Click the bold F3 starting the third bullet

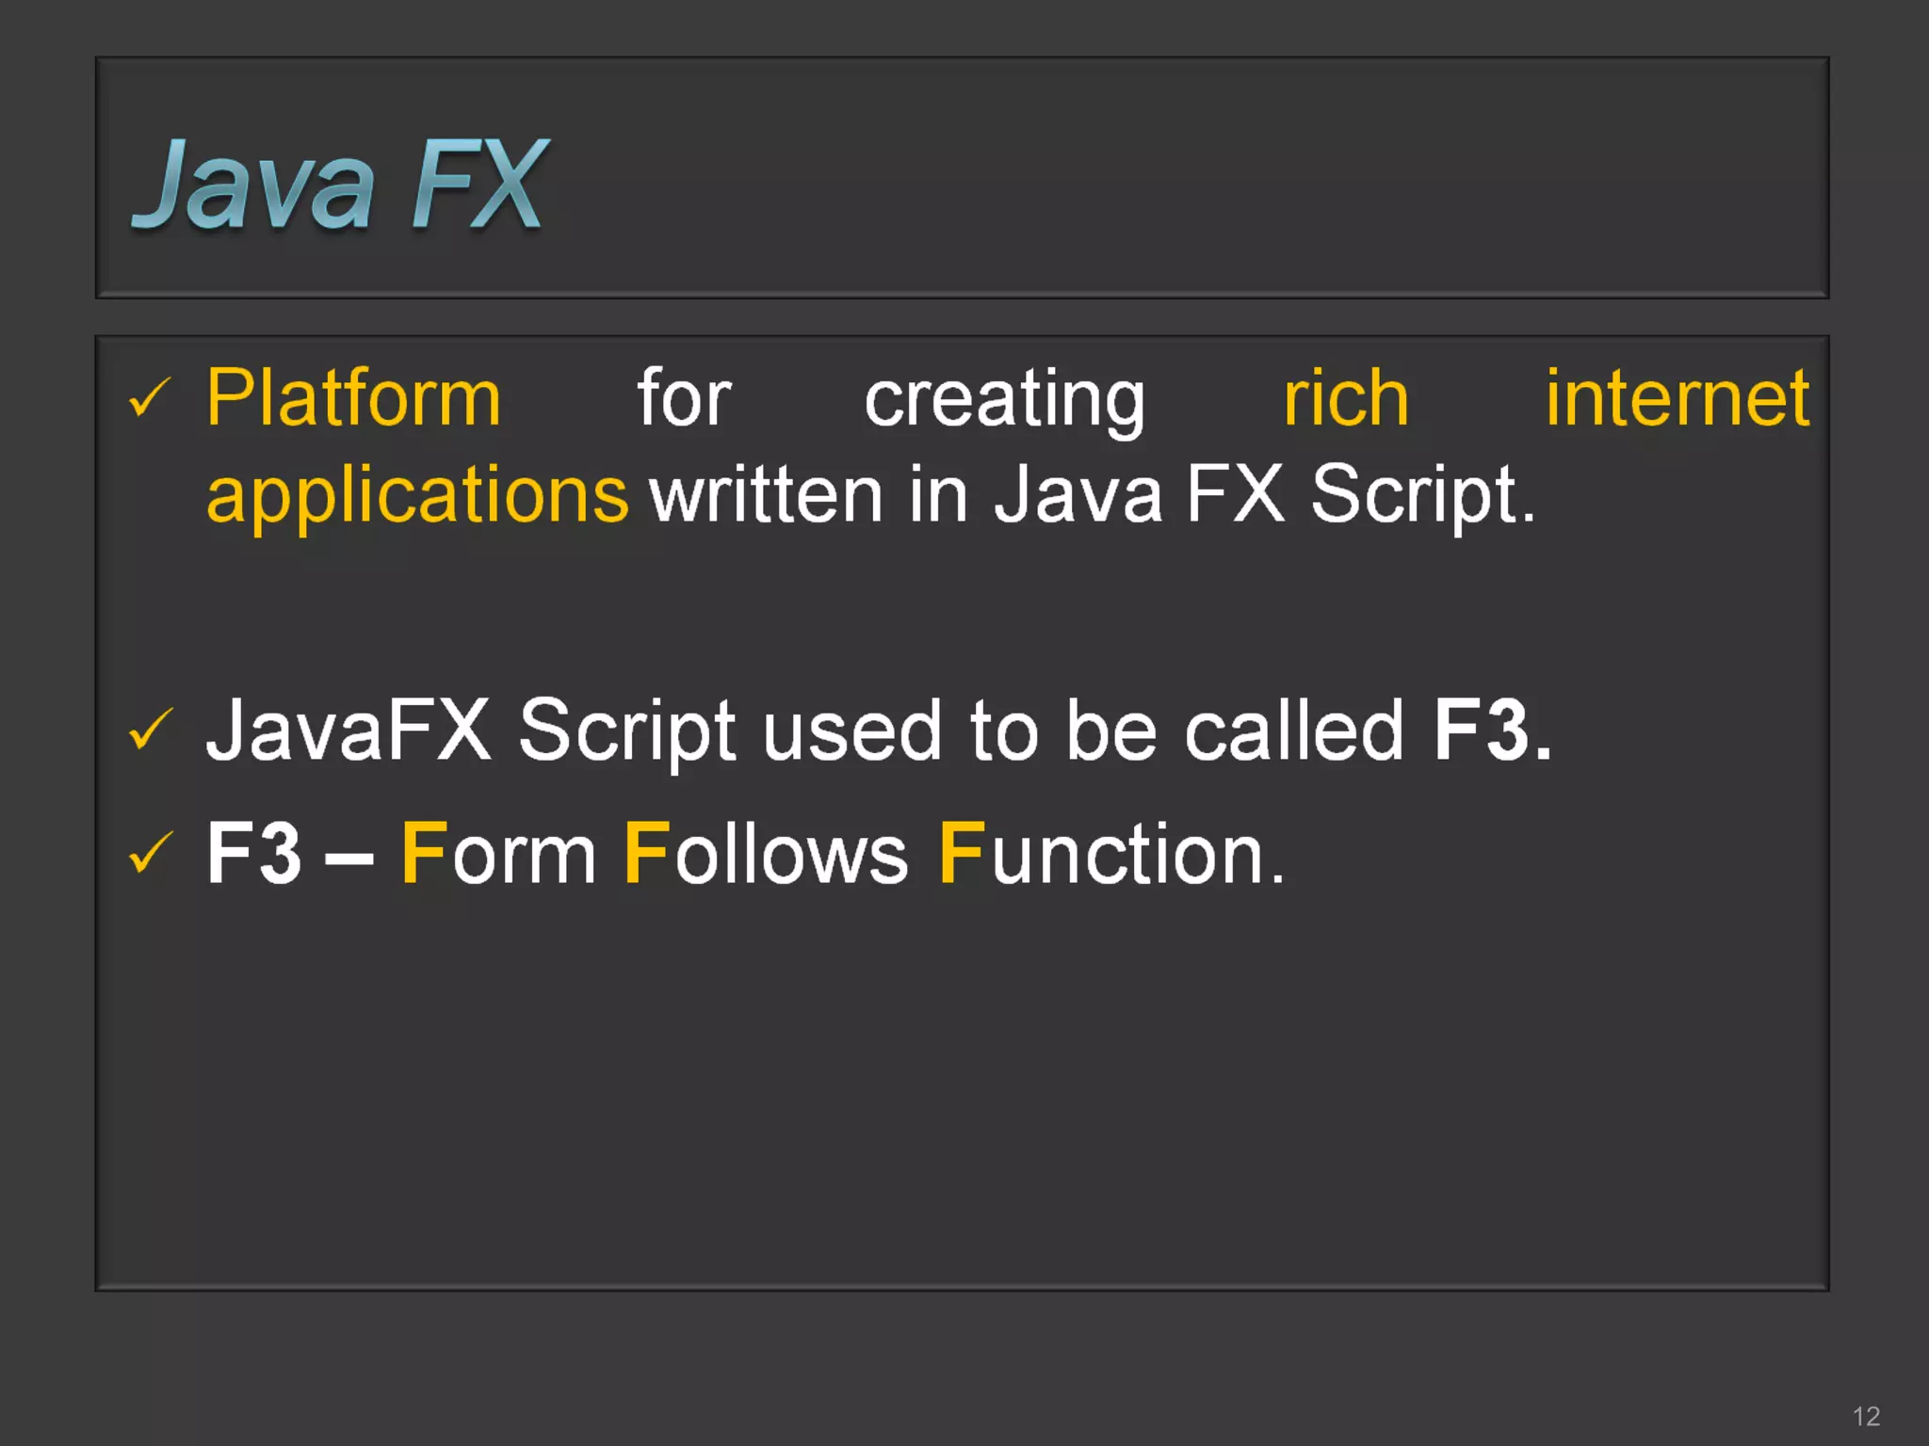(253, 854)
